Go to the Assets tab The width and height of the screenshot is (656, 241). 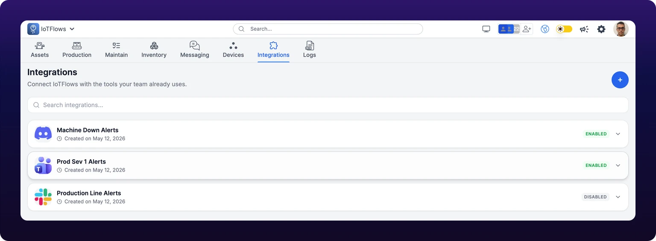pyautogui.click(x=40, y=50)
